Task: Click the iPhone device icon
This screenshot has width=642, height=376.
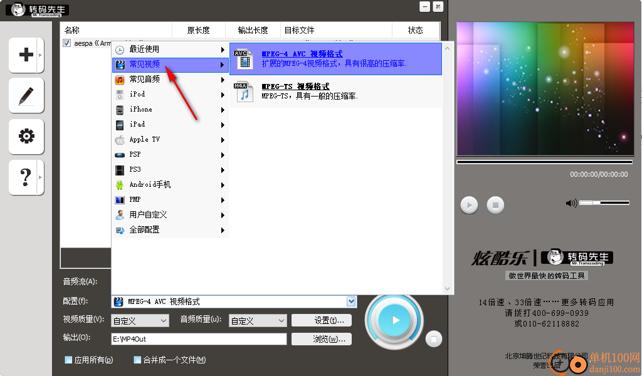Action: coord(120,110)
